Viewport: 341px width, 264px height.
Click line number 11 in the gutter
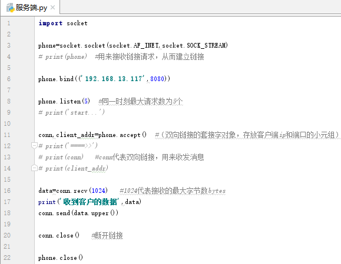coord(7,135)
